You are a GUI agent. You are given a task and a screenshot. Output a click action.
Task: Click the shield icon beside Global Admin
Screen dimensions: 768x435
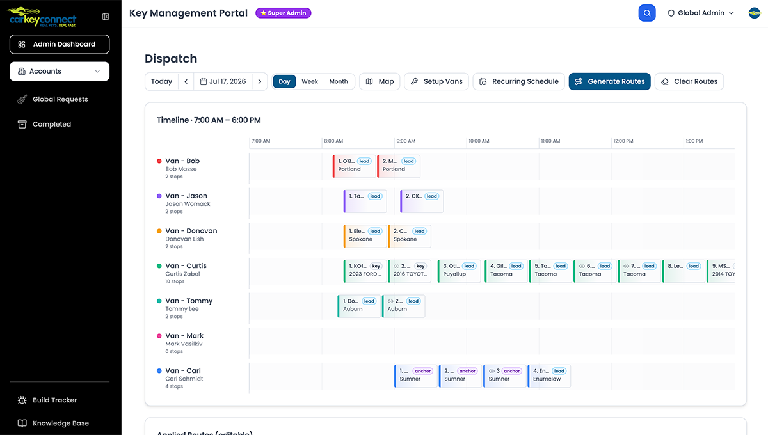[x=671, y=13]
